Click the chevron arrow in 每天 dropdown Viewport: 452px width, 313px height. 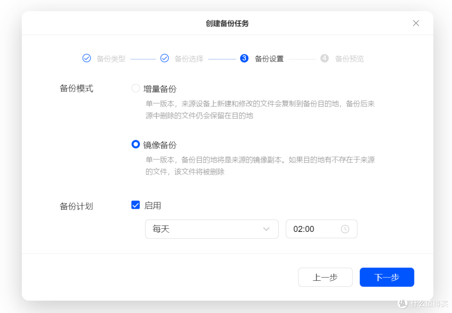pos(266,229)
